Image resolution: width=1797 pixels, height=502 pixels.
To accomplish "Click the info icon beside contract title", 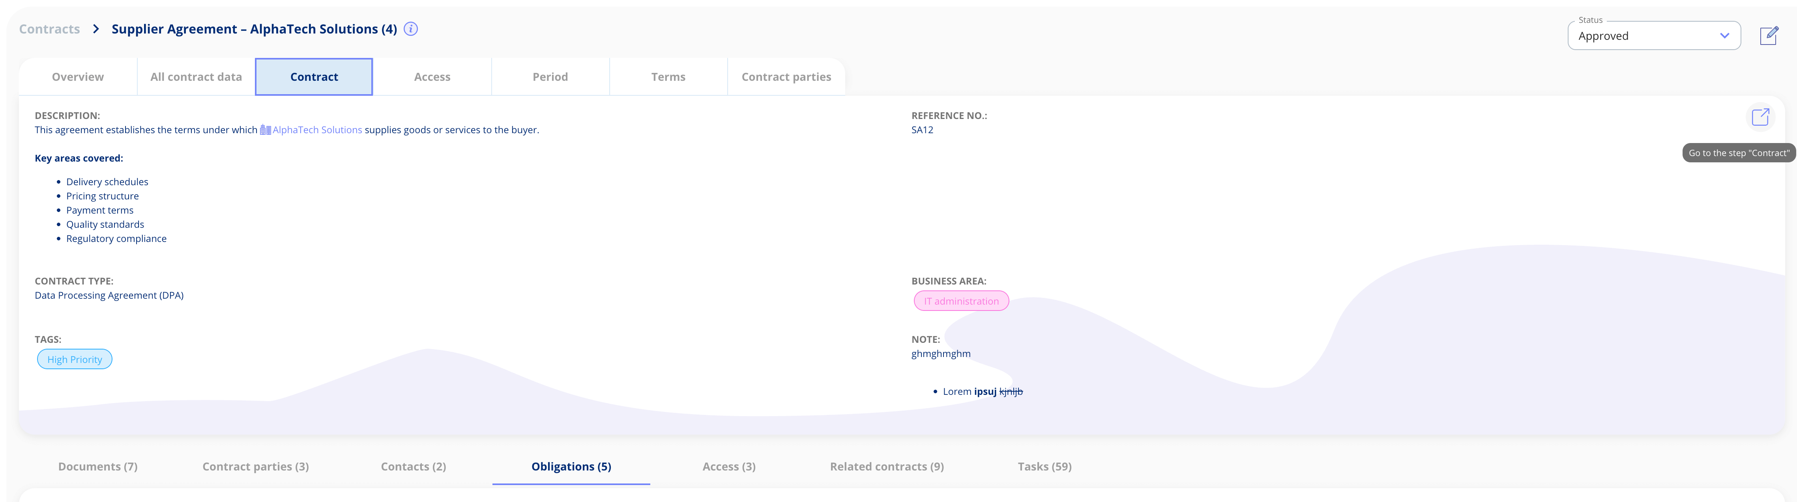I will pyautogui.click(x=411, y=28).
